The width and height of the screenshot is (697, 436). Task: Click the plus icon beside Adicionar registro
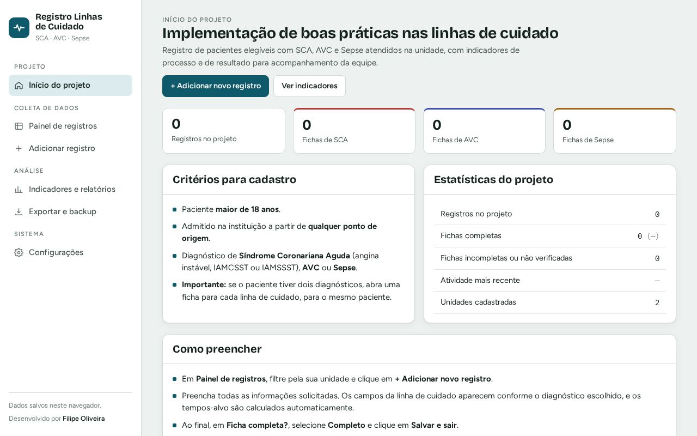pyautogui.click(x=19, y=149)
